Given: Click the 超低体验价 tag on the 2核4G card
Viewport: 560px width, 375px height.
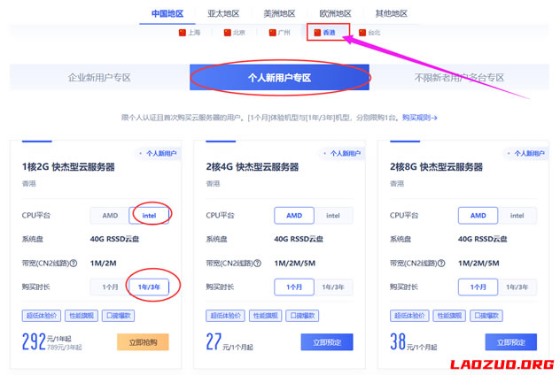Looking at the screenshot, I should (x=225, y=316).
